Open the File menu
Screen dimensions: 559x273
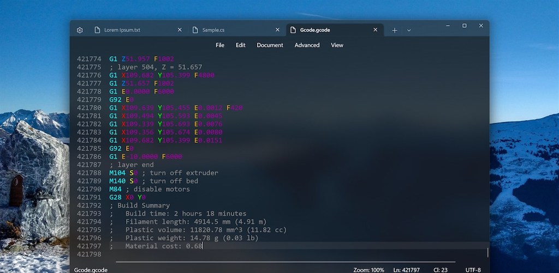[x=220, y=45]
